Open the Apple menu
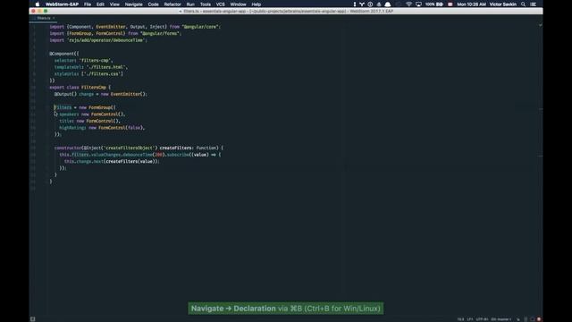Viewport: 572px width, 322px height. coord(38,4)
